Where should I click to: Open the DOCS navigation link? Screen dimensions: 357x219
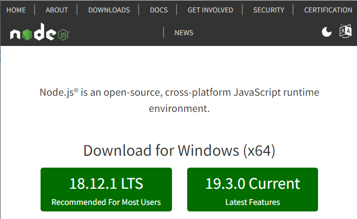point(158,10)
